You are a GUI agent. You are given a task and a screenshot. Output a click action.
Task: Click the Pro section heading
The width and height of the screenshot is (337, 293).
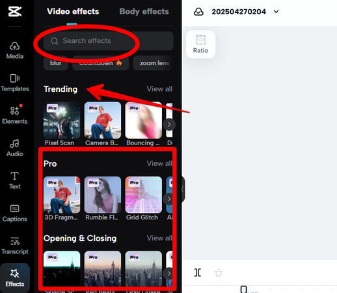(50, 163)
